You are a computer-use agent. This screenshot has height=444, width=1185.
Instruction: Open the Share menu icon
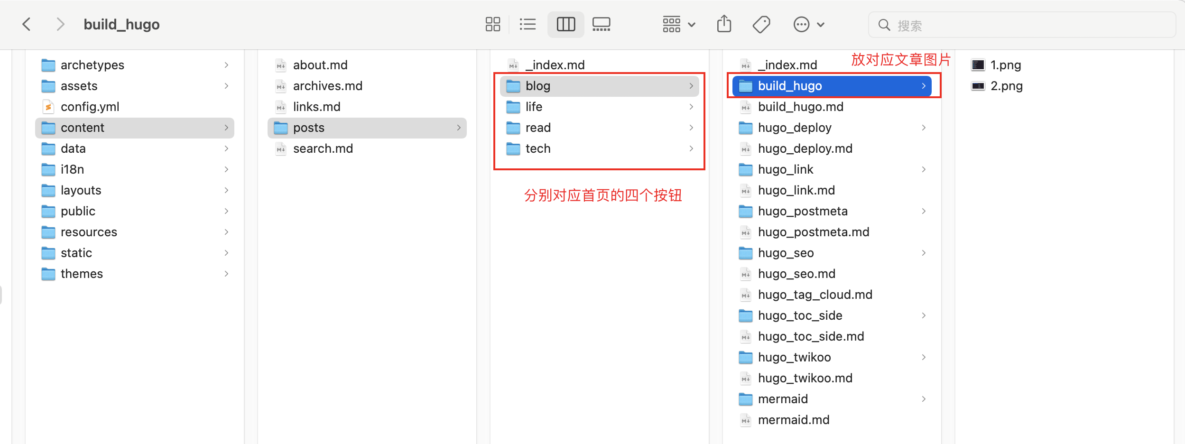click(724, 24)
